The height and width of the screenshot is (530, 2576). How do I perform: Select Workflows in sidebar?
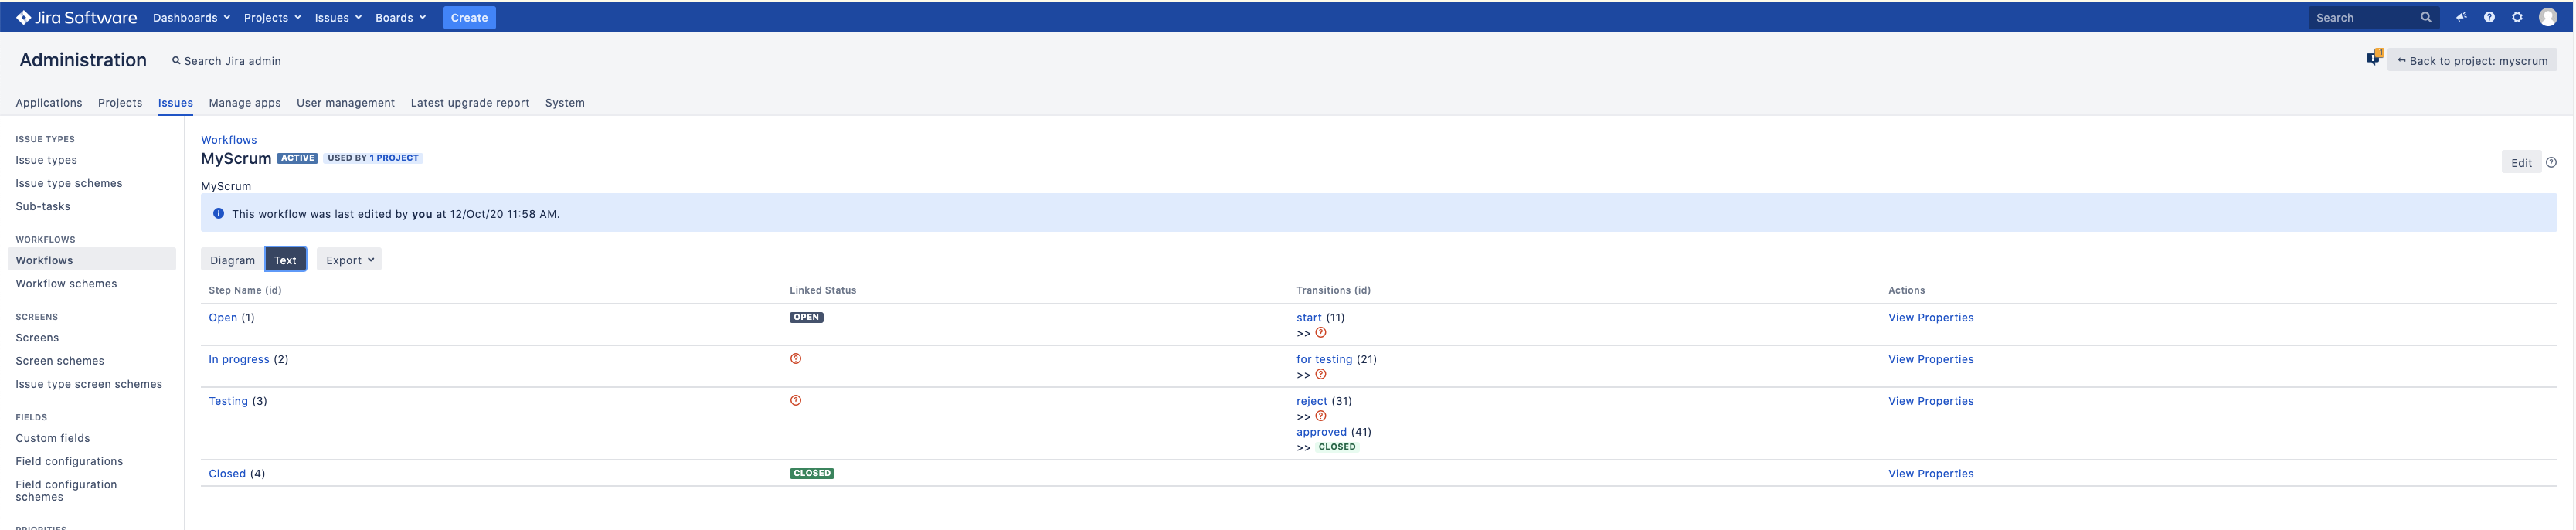pyautogui.click(x=91, y=260)
